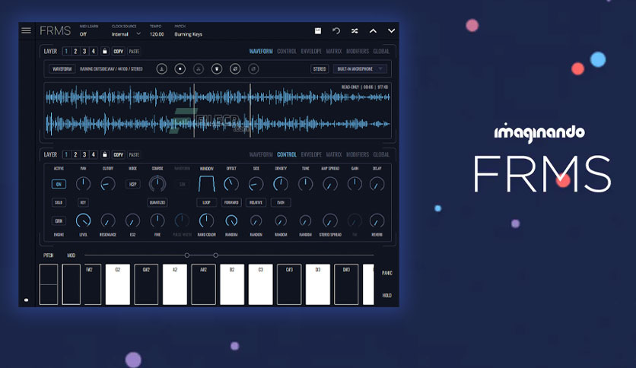Go to next patch with down chevron
The width and height of the screenshot is (636, 368).
392,31
